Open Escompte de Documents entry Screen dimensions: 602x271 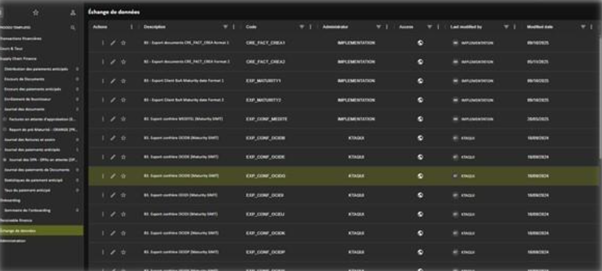tap(24, 79)
